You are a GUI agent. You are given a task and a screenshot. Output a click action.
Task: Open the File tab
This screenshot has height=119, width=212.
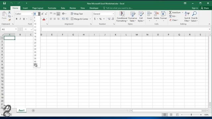pyautogui.click(x=5, y=8)
